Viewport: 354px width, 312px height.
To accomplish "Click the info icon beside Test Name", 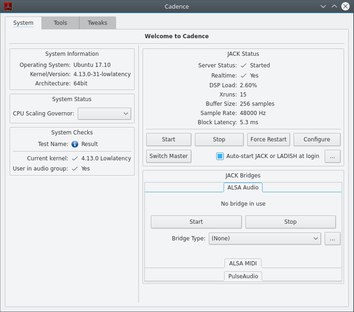I will (x=75, y=144).
